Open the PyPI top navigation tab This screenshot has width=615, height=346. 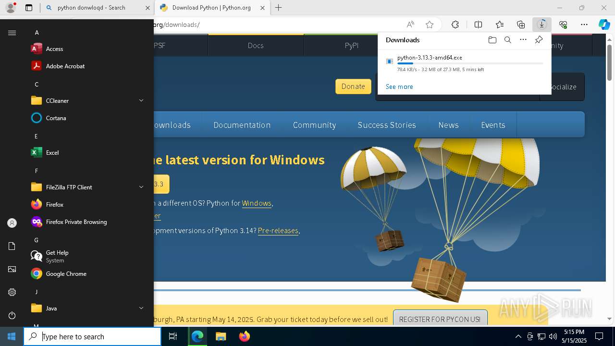pyautogui.click(x=352, y=45)
